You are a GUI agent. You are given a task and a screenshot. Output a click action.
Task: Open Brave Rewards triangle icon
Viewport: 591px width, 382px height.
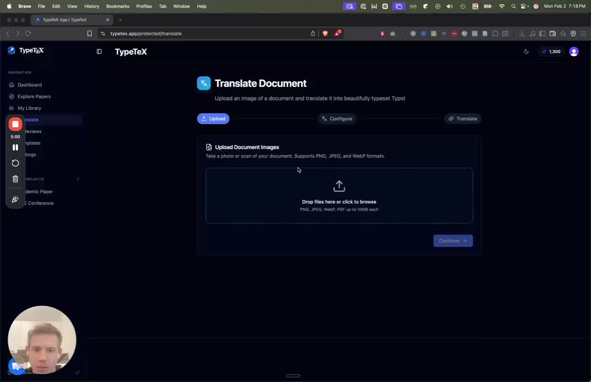[337, 33]
